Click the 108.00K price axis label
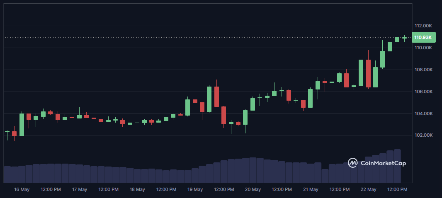This screenshot has height=198, width=442. tap(423, 70)
